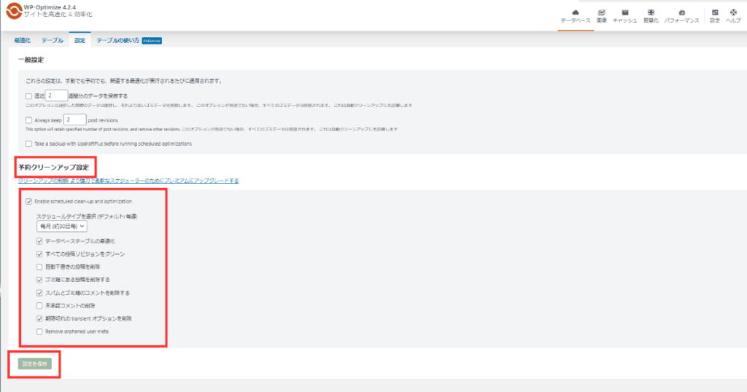Open the テーブルの使い方 premium tab

(117, 41)
